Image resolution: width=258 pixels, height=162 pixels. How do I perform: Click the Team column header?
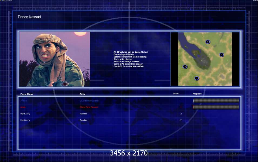[176, 94]
